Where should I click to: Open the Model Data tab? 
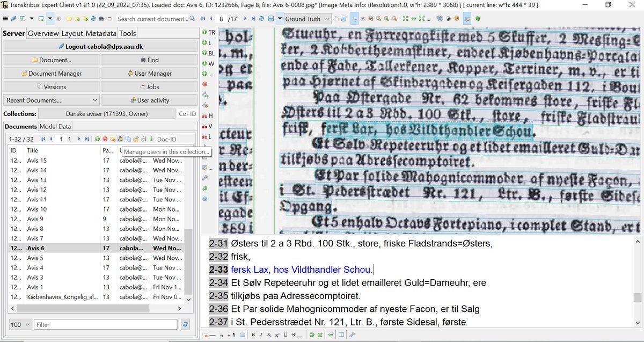pyautogui.click(x=54, y=126)
